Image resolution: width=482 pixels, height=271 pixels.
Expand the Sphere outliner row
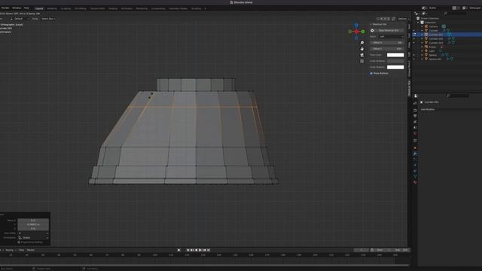click(x=422, y=55)
